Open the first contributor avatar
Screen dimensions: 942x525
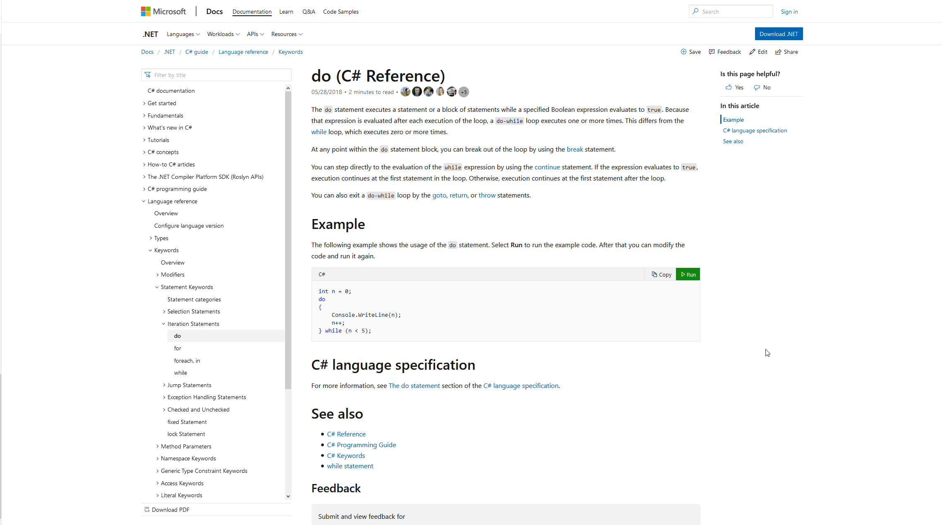pos(405,92)
